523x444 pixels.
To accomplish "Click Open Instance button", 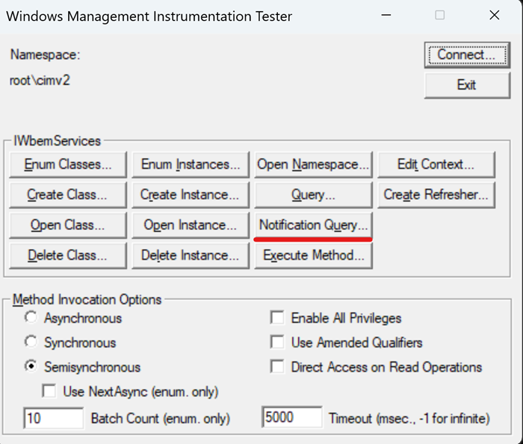I will click(191, 225).
